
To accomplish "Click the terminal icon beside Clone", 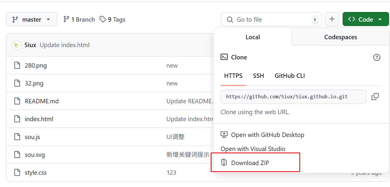I will (x=224, y=57).
